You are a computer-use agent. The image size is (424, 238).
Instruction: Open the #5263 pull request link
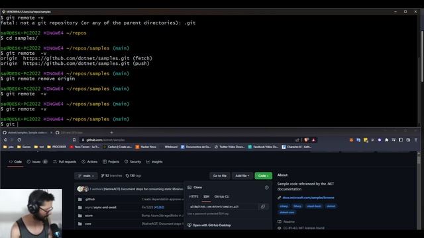tap(159, 207)
